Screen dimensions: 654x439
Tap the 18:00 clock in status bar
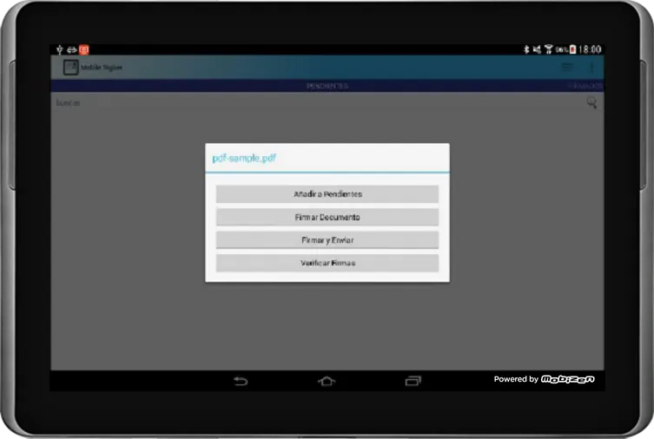(590, 49)
